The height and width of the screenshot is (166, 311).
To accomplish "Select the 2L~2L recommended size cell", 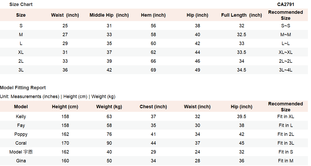I will point(286,61).
